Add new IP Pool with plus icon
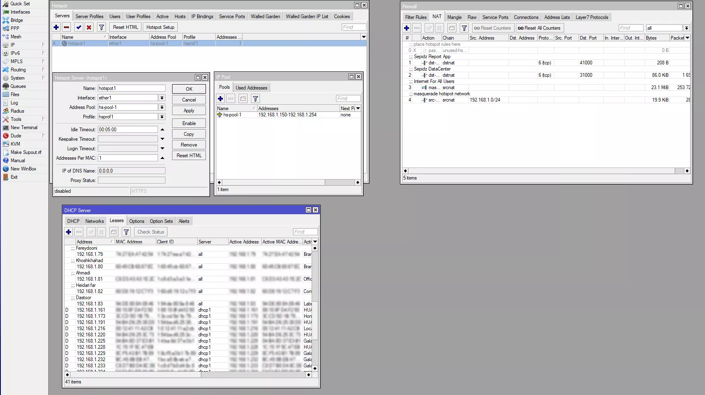Screen dimensions: 705x395 point(220,99)
